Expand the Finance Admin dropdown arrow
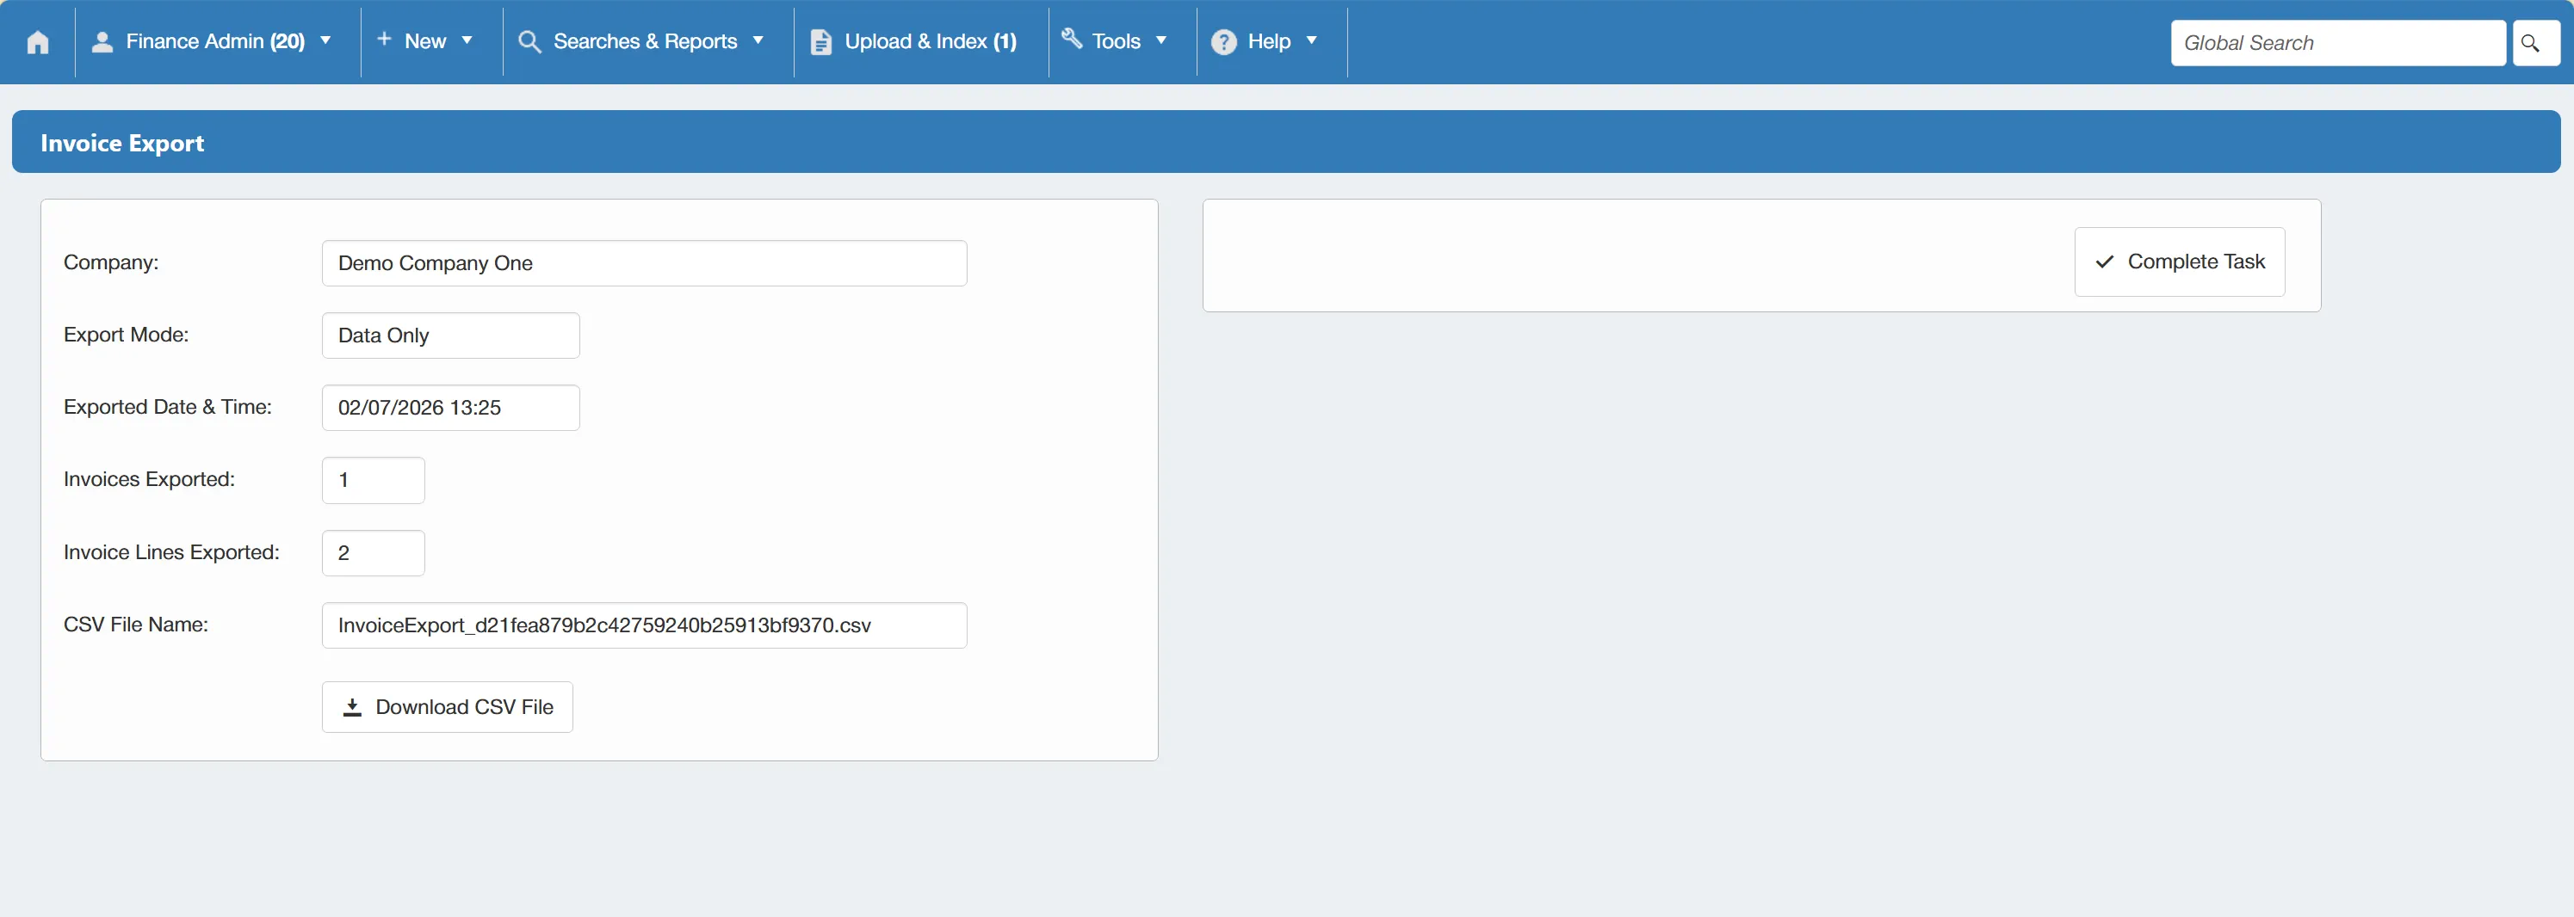This screenshot has width=2574, height=917. [325, 41]
